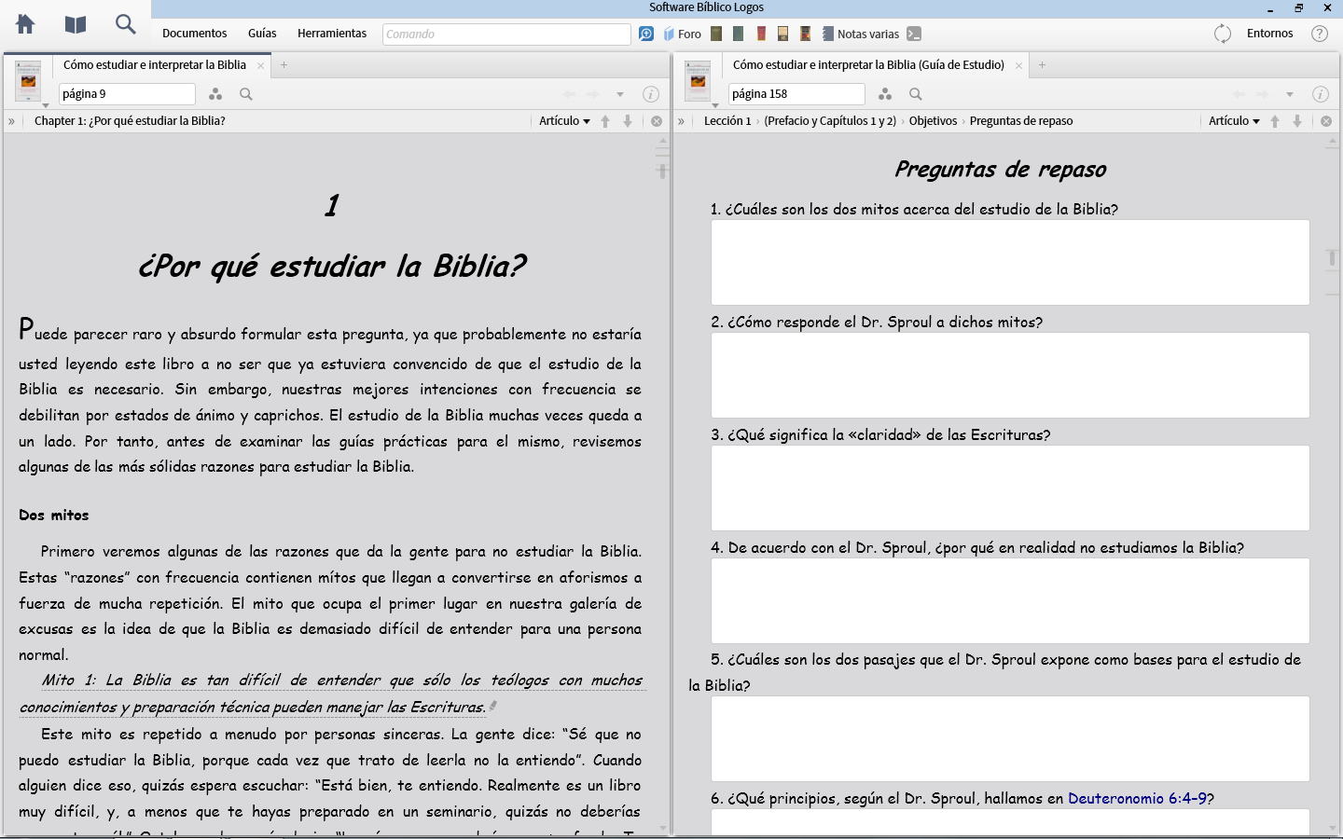Close the right panel locator bar
Image resolution: width=1343 pixels, height=839 pixels.
pos(1326,121)
